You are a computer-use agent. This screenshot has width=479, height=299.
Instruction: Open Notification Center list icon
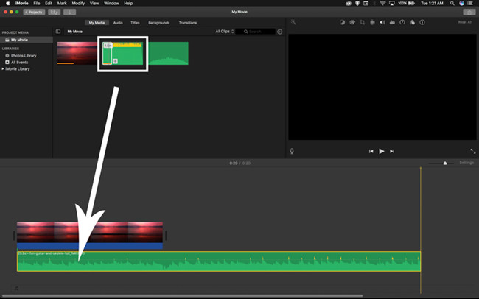coord(470,4)
